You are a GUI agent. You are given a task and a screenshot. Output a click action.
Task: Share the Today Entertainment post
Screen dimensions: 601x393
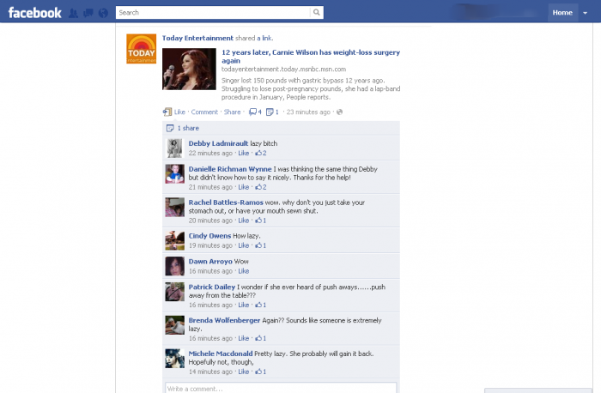pos(233,112)
